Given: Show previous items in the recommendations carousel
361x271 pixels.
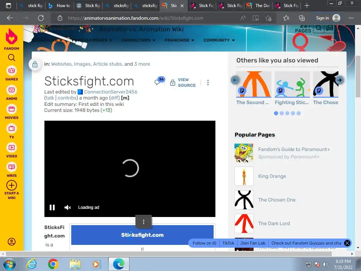Looking at the screenshot, I should click(x=235, y=80).
